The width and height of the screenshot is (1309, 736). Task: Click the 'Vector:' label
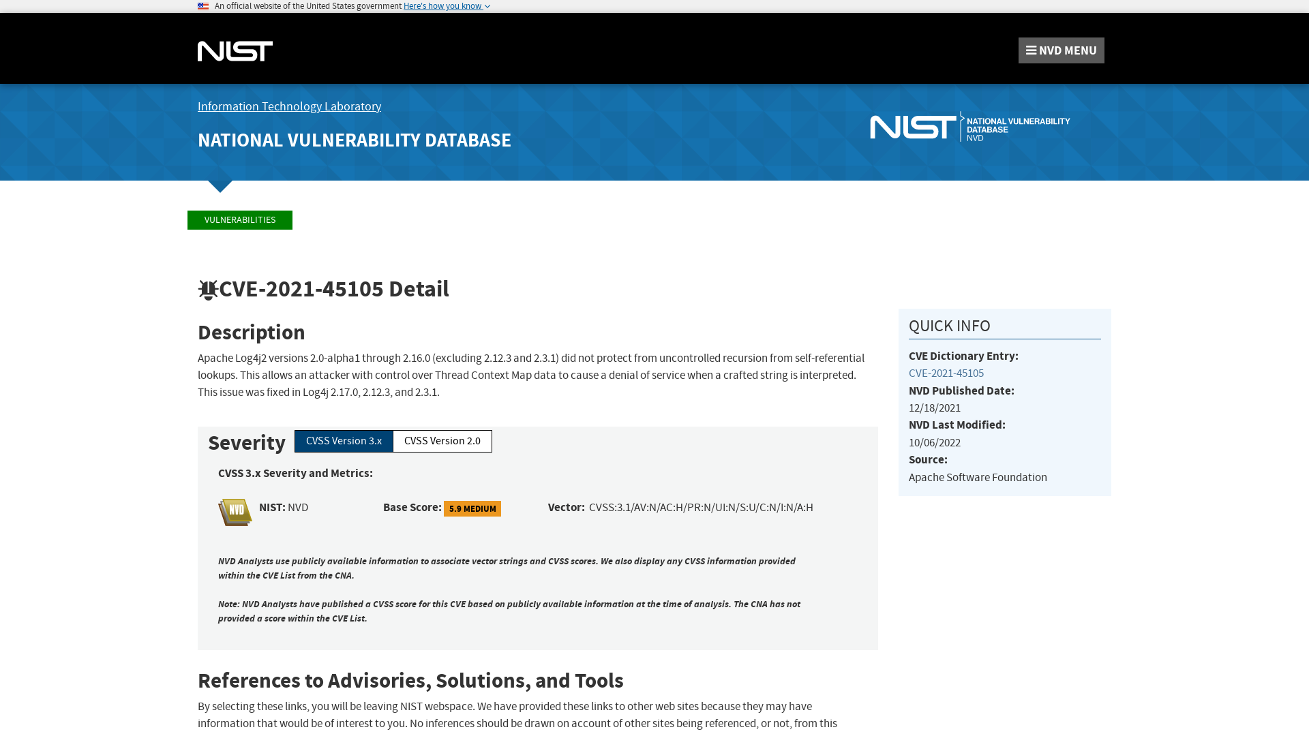(567, 508)
